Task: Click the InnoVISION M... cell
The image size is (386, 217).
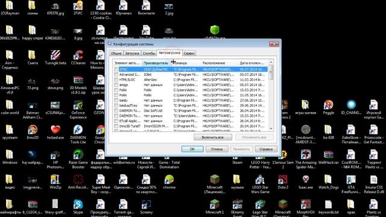Action: (156, 126)
